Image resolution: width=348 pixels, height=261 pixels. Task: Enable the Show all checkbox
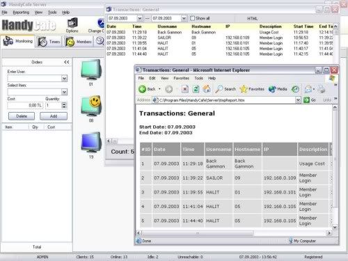(192, 18)
